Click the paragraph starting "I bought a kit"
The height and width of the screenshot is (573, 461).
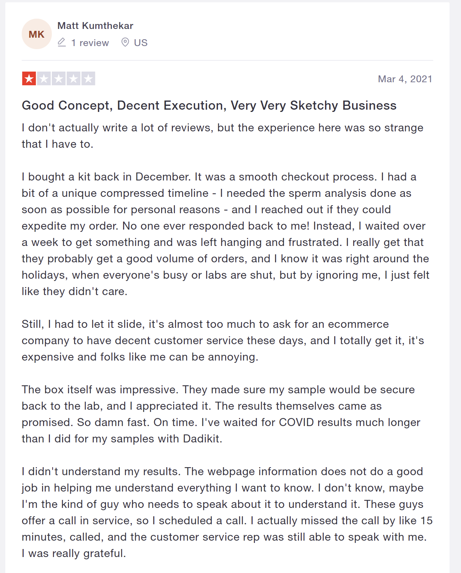(x=225, y=234)
